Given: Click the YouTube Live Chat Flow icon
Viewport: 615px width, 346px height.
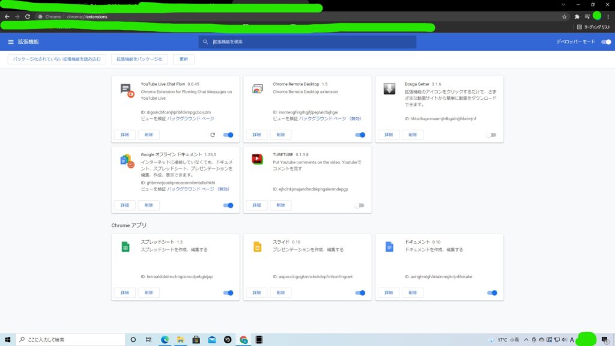Looking at the screenshot, I should [127, 91].
